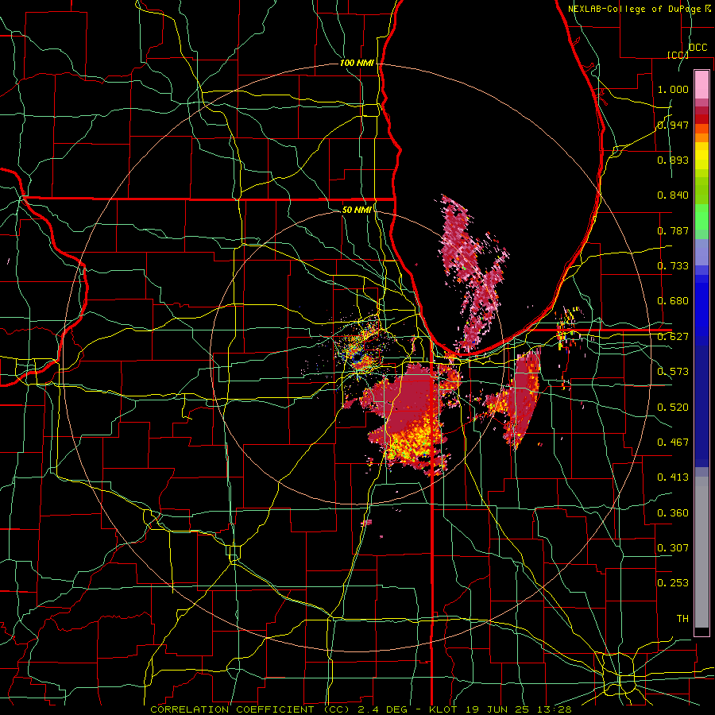This screenshot has width=715, height=715.
Task: Click the "50 NMI" range ring label
Action: point(357,210)
